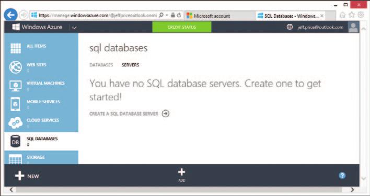Open favorites star icon
This screenshot has width=370, height=196.
click(x=352, y=15)
